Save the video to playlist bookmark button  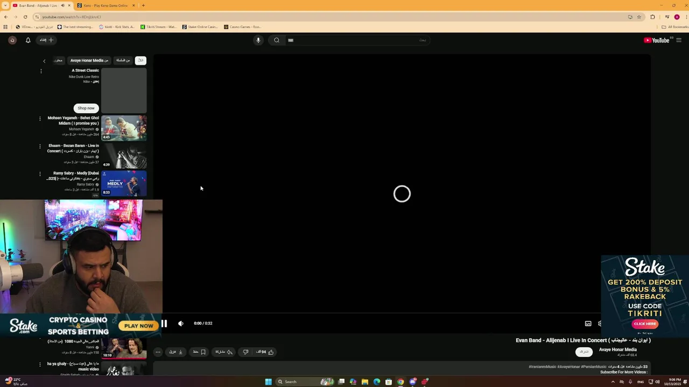click(x=199, y=352)
